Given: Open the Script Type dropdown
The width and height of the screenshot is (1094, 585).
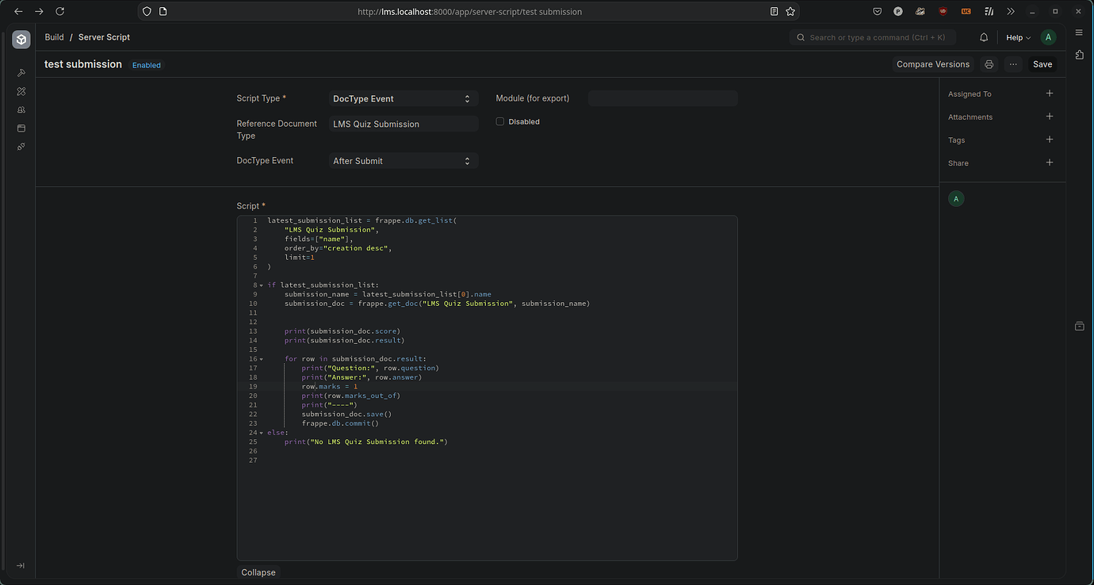Looking at the screenshot, I should (404, 98).
